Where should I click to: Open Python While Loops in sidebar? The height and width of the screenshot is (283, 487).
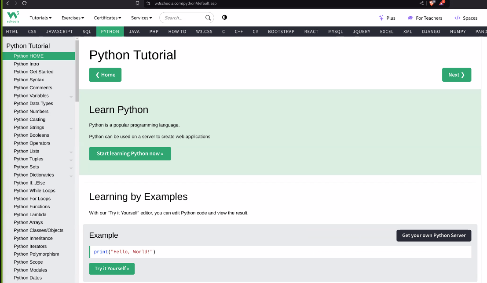click(x=39, y=191)
